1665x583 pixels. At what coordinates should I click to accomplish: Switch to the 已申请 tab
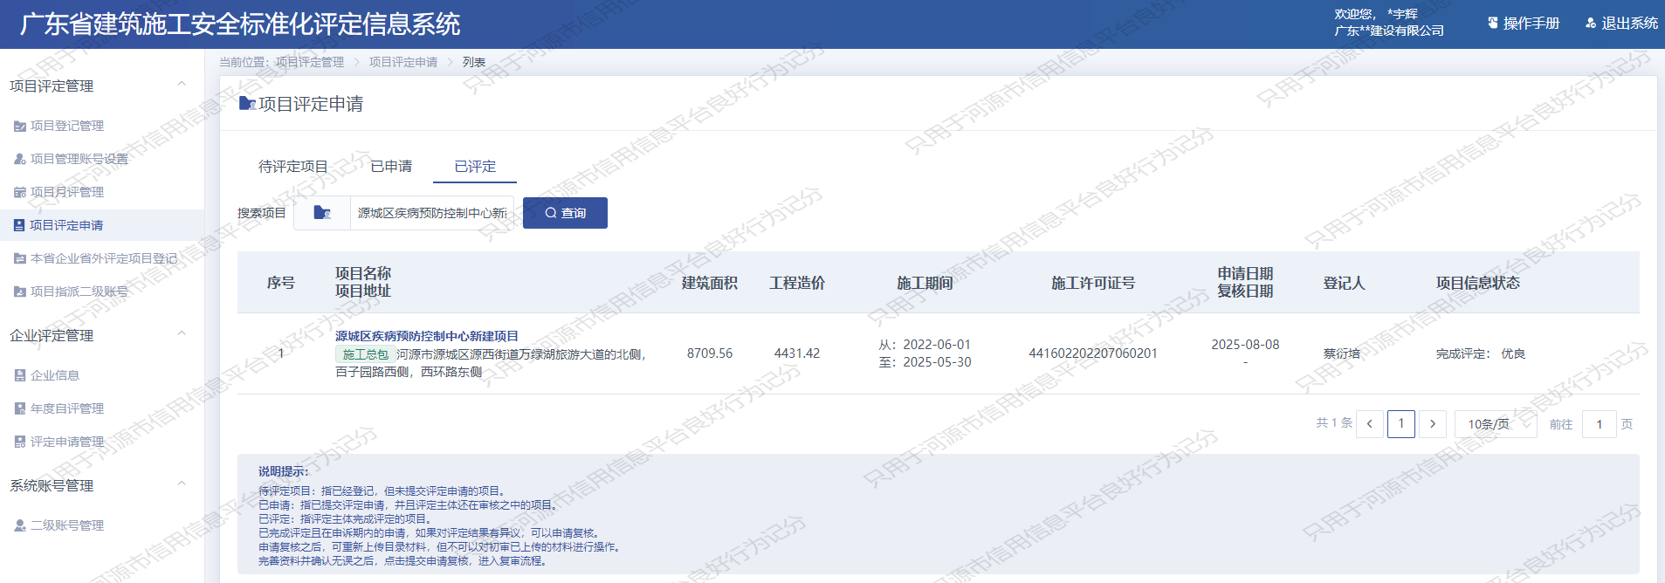pos(391,166)
